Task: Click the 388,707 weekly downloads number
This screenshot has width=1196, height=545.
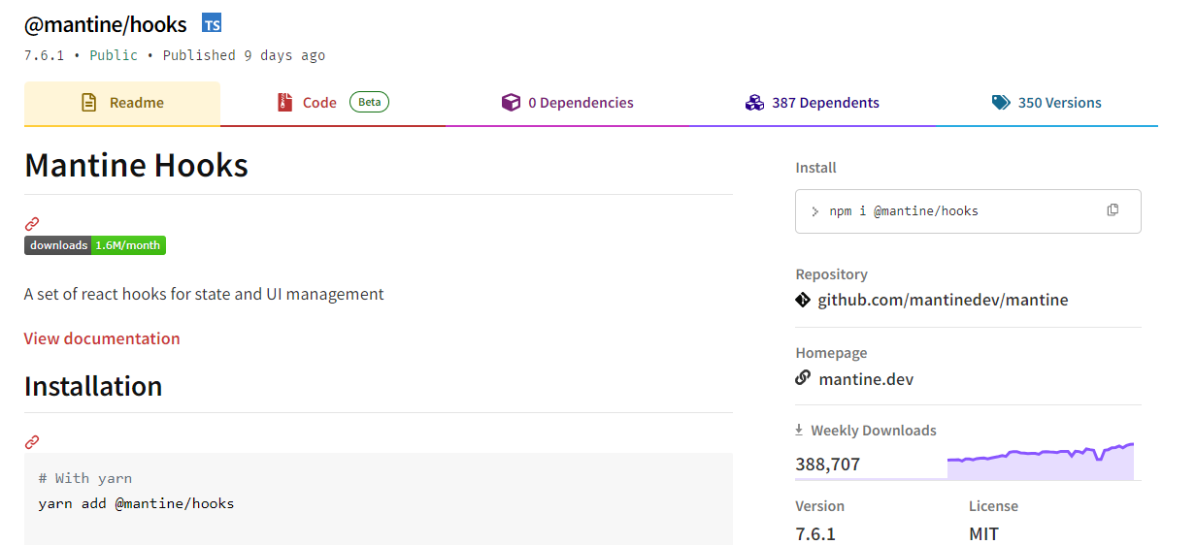Action: pyautogui.click(x=828, y=465)
